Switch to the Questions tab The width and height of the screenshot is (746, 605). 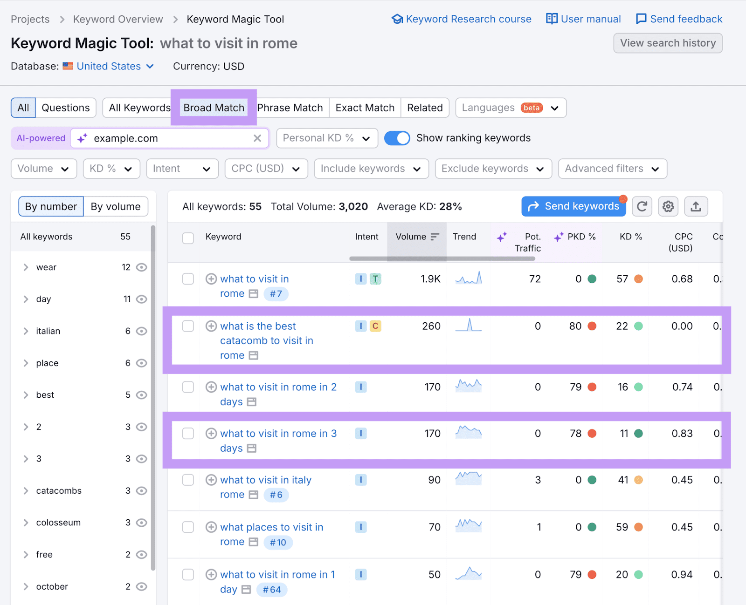coord(65,108)
